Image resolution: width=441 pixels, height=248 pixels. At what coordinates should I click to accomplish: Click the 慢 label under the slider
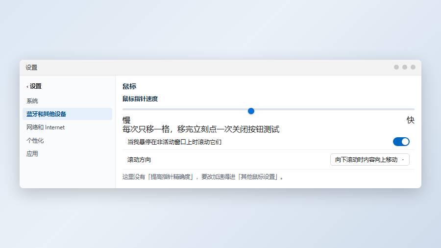coord(126,120)
